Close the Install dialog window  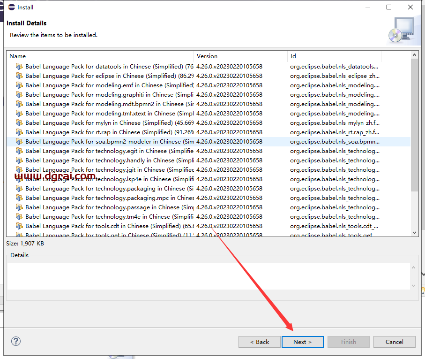[410, 7]
